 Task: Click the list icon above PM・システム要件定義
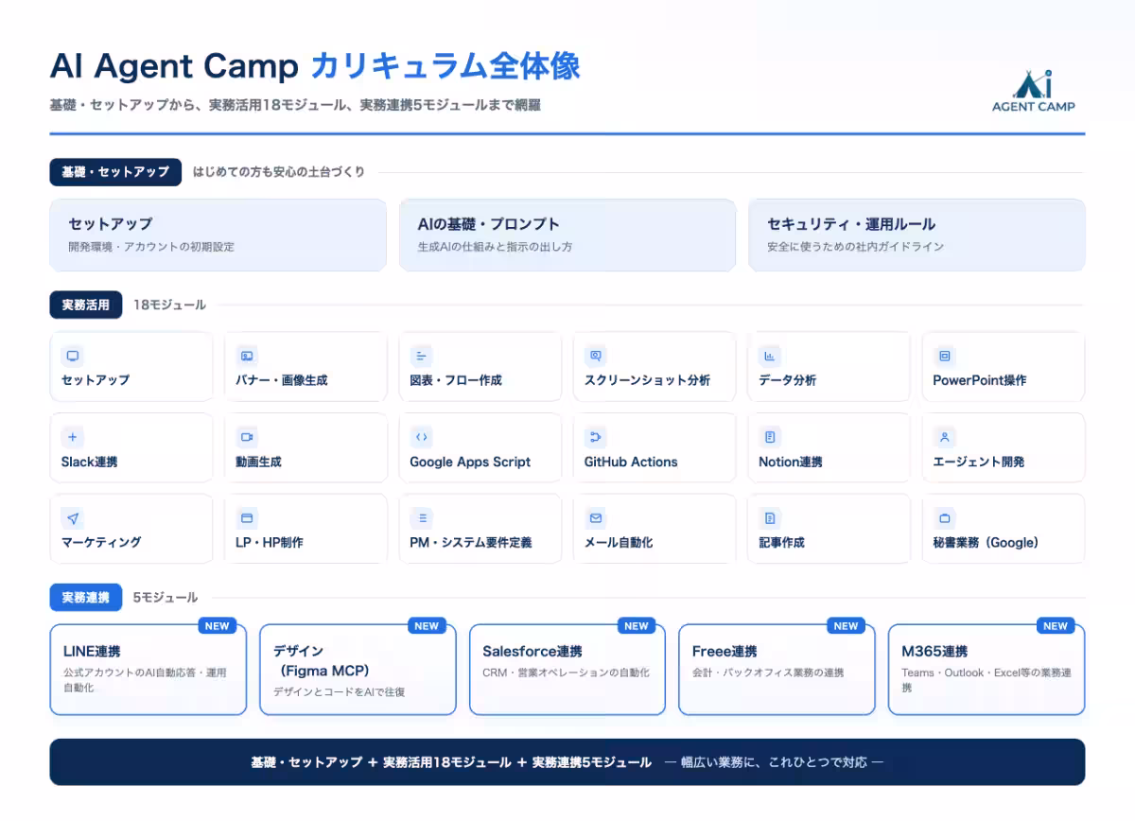[421, 518]
